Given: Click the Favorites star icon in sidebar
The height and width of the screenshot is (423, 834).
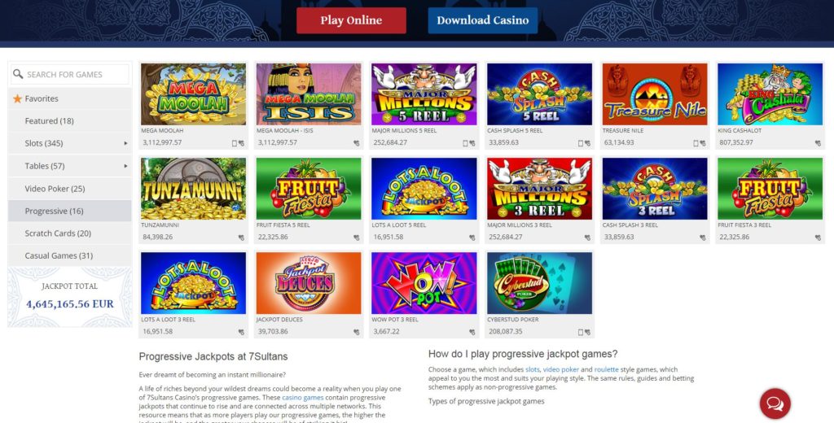Looking at the screenshot, I should tap(18, 99).
